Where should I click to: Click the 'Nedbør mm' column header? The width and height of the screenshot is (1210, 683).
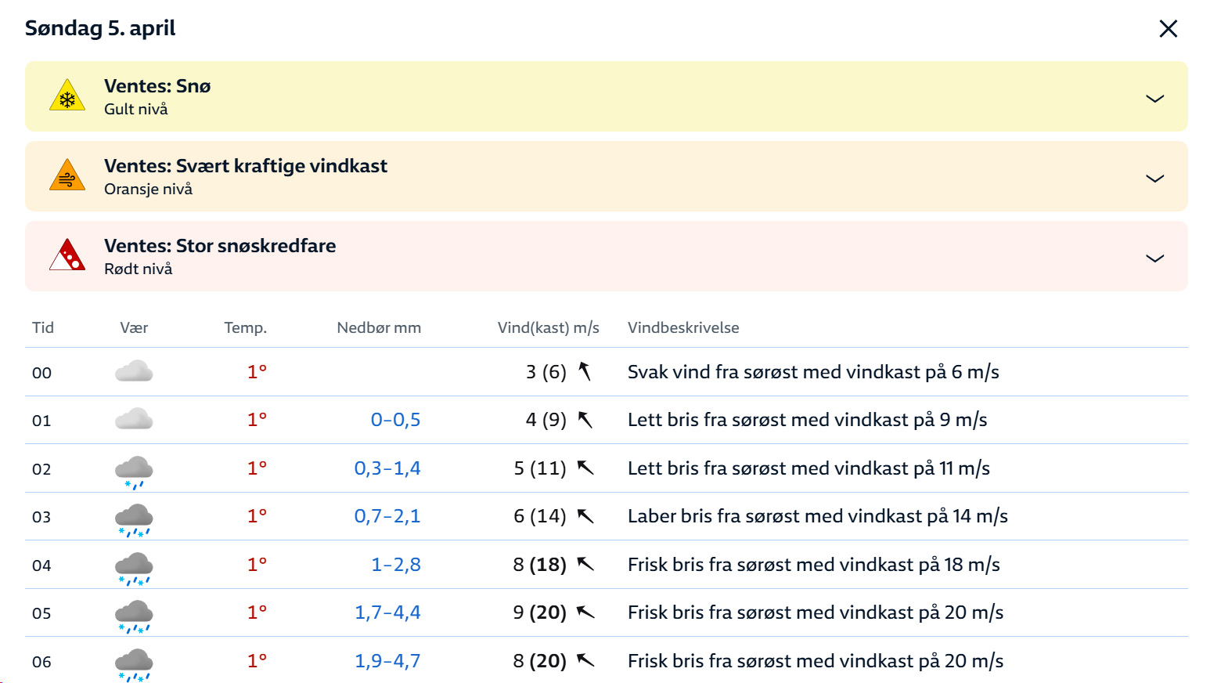click(x=379, y=327)
